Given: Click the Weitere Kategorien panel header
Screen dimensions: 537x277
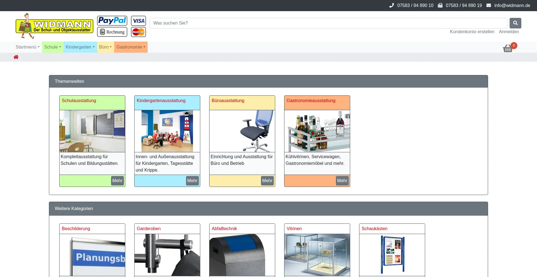Looking at the screenshot, I should tap(268, 209).
